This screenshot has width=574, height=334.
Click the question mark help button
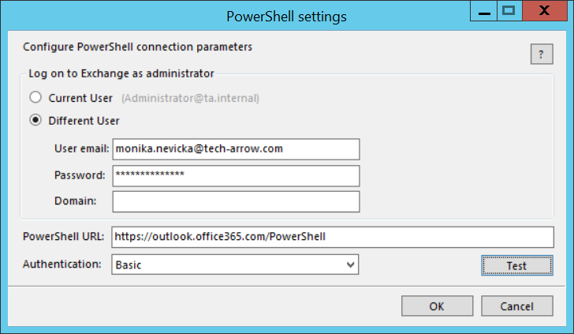point(541,54)
